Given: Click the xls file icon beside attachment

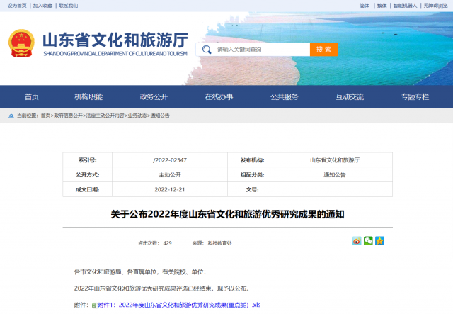Looking at the screenshot, I should pos(93,305).
